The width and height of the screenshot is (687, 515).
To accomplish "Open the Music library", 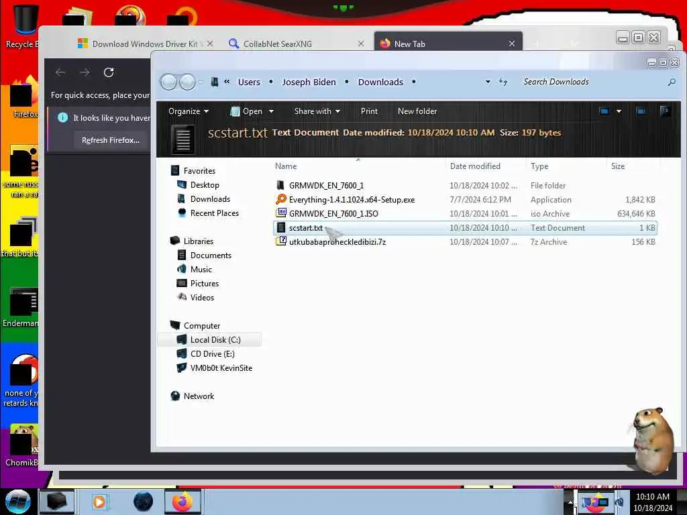I will (x=201, y=270).
